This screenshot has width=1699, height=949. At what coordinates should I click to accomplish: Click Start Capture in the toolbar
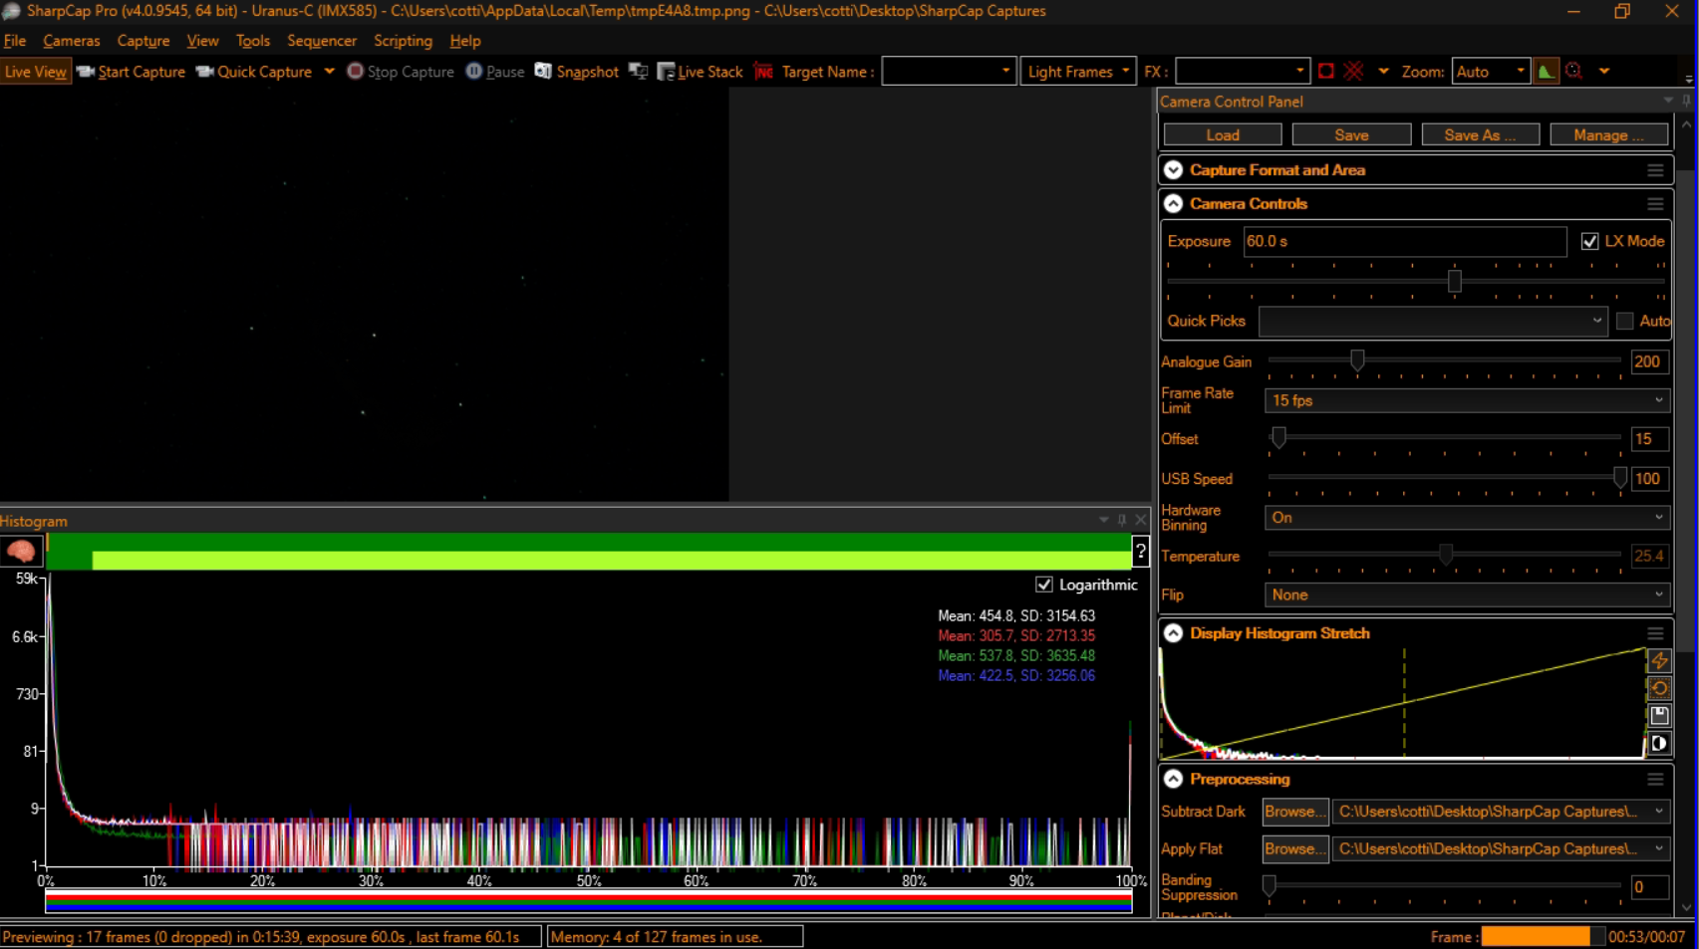(x=131, y=72)
